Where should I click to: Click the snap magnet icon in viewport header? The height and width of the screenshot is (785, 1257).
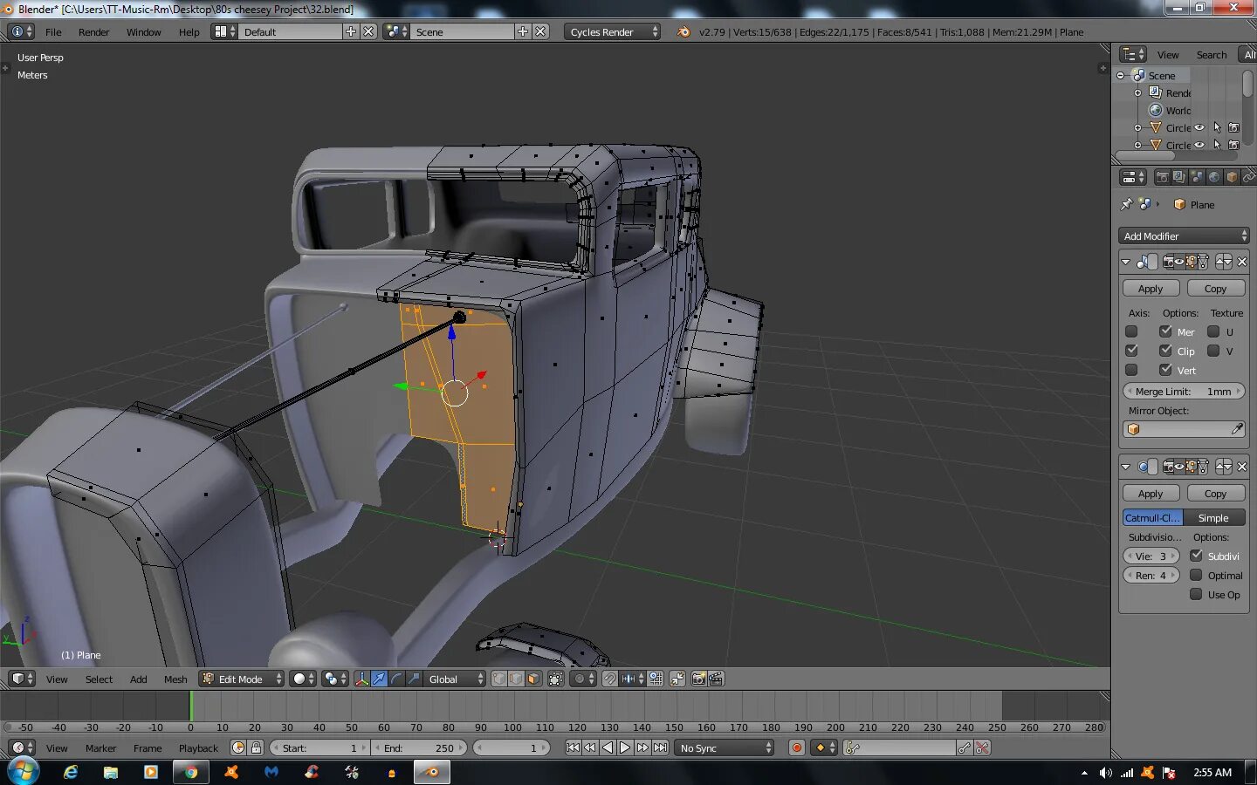tap(610, 679)
